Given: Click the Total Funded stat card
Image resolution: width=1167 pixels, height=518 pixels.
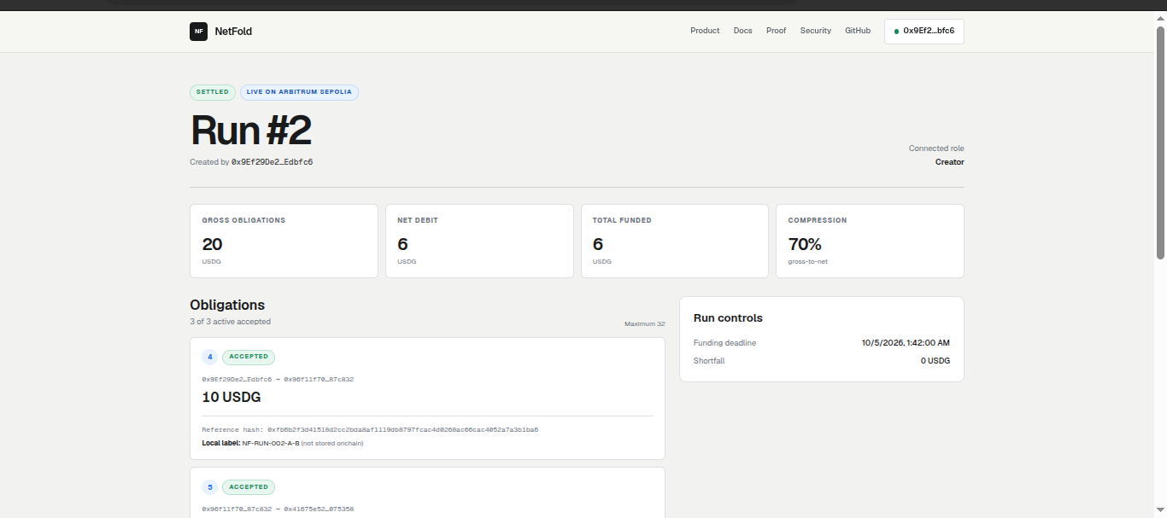Looking at the screenshot, I should coord(675,241).
